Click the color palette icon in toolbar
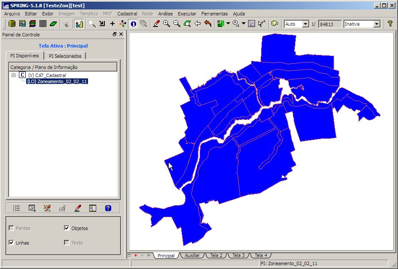Screen dimensions: 398x269 (275, 24)
